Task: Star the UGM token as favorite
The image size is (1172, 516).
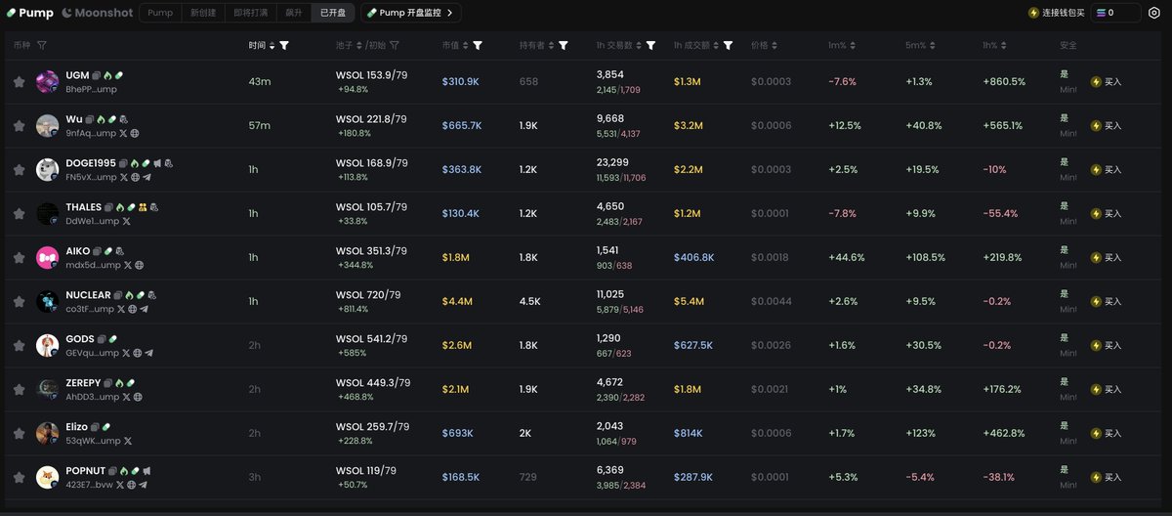Action: [19, 82]
